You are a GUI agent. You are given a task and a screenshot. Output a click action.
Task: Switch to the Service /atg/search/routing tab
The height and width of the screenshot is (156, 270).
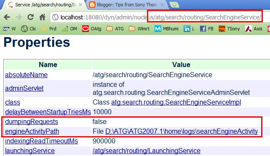43,5
